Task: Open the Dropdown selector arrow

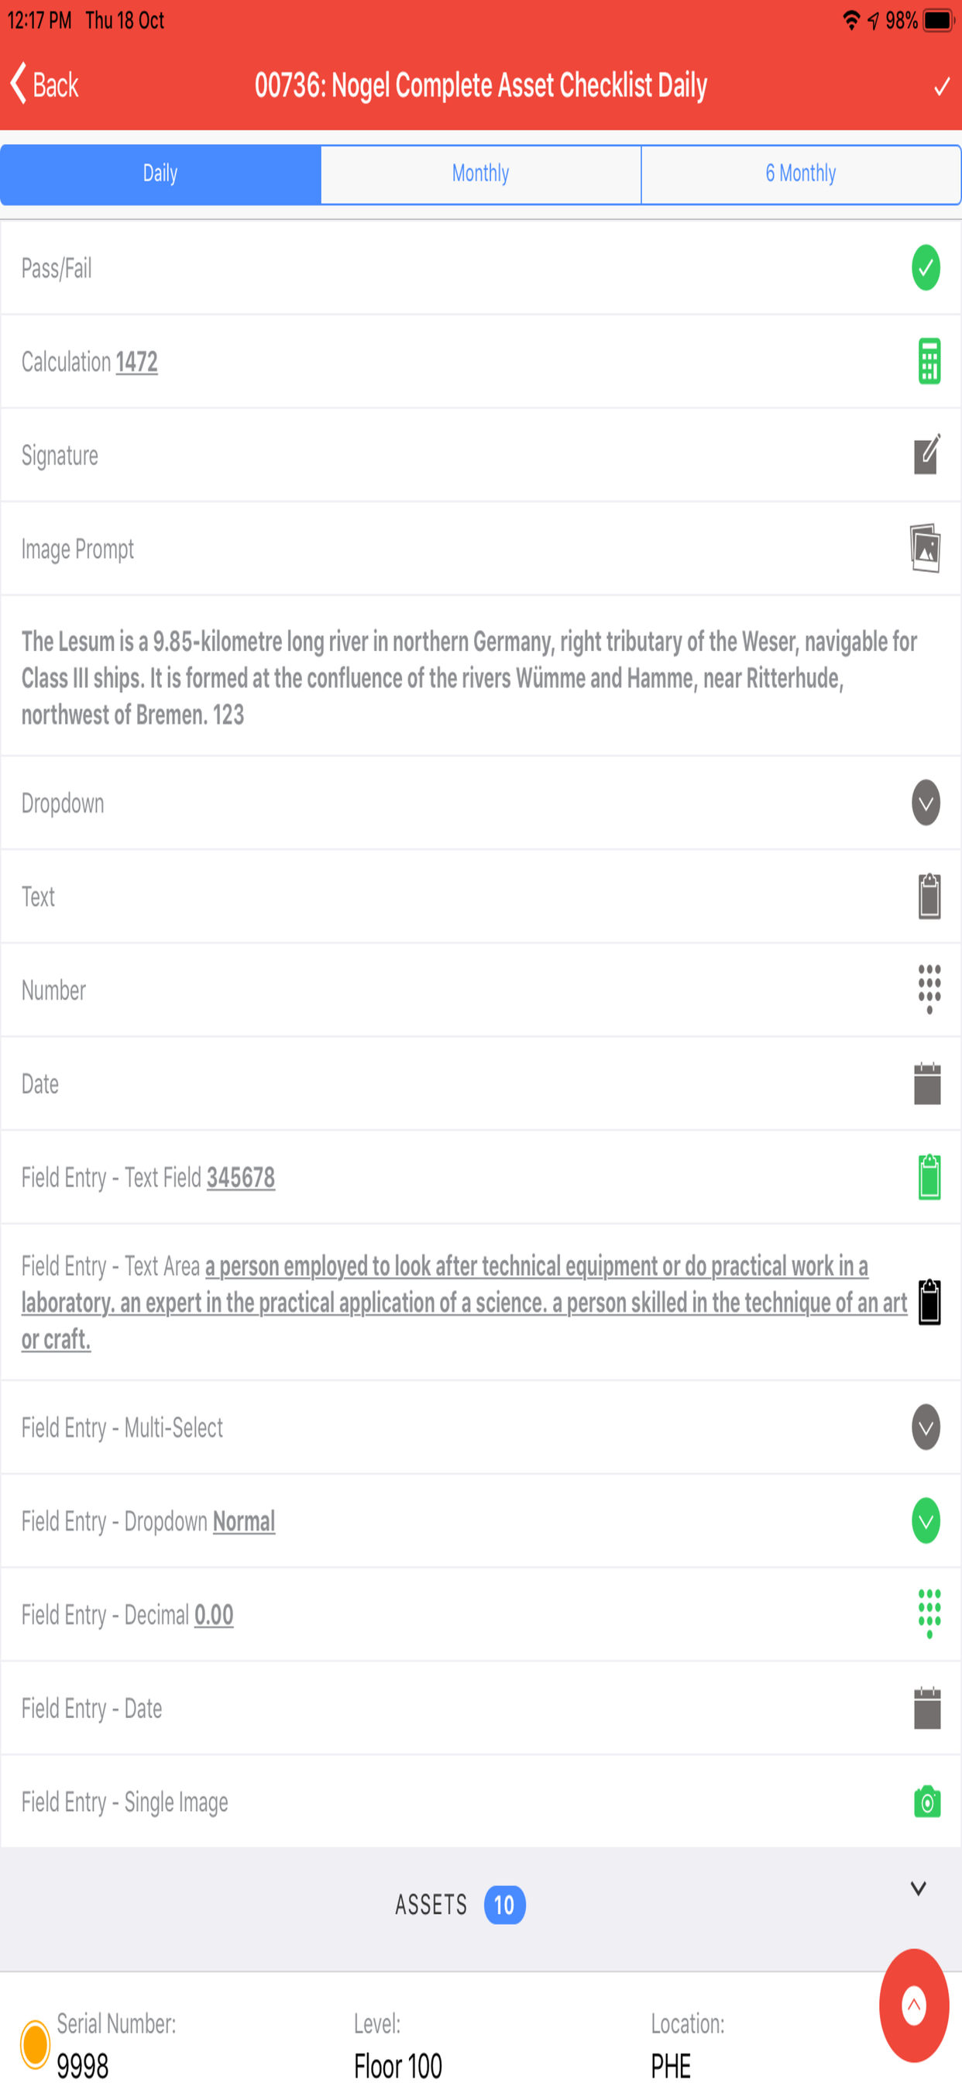Action: 926,803
